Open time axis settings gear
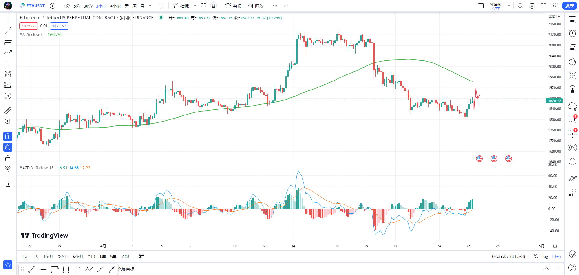 coord(555,246)
